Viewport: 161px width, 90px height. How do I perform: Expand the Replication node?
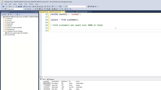click(x=4, y=24)
